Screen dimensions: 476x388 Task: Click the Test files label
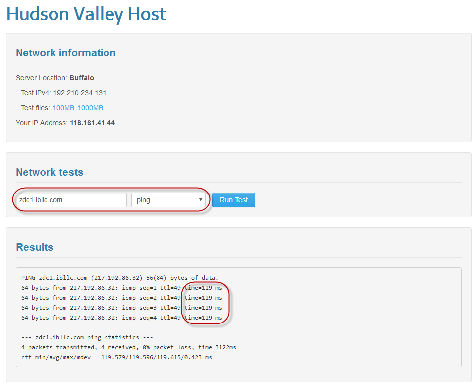click(x=35, y=108)
